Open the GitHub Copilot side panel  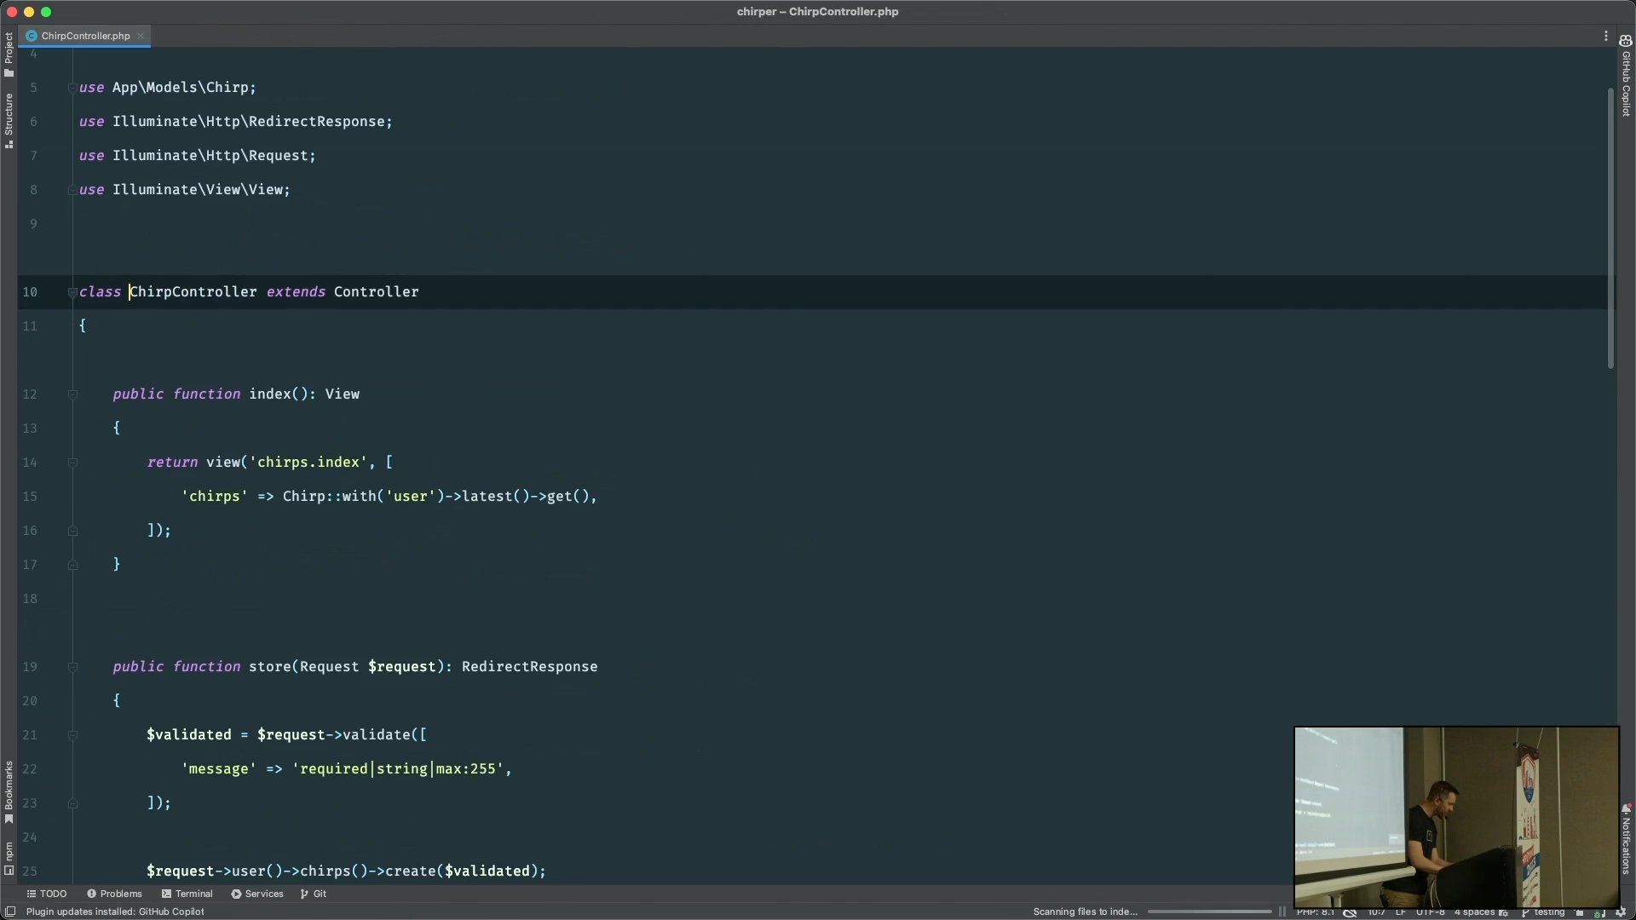[1626, 76]
